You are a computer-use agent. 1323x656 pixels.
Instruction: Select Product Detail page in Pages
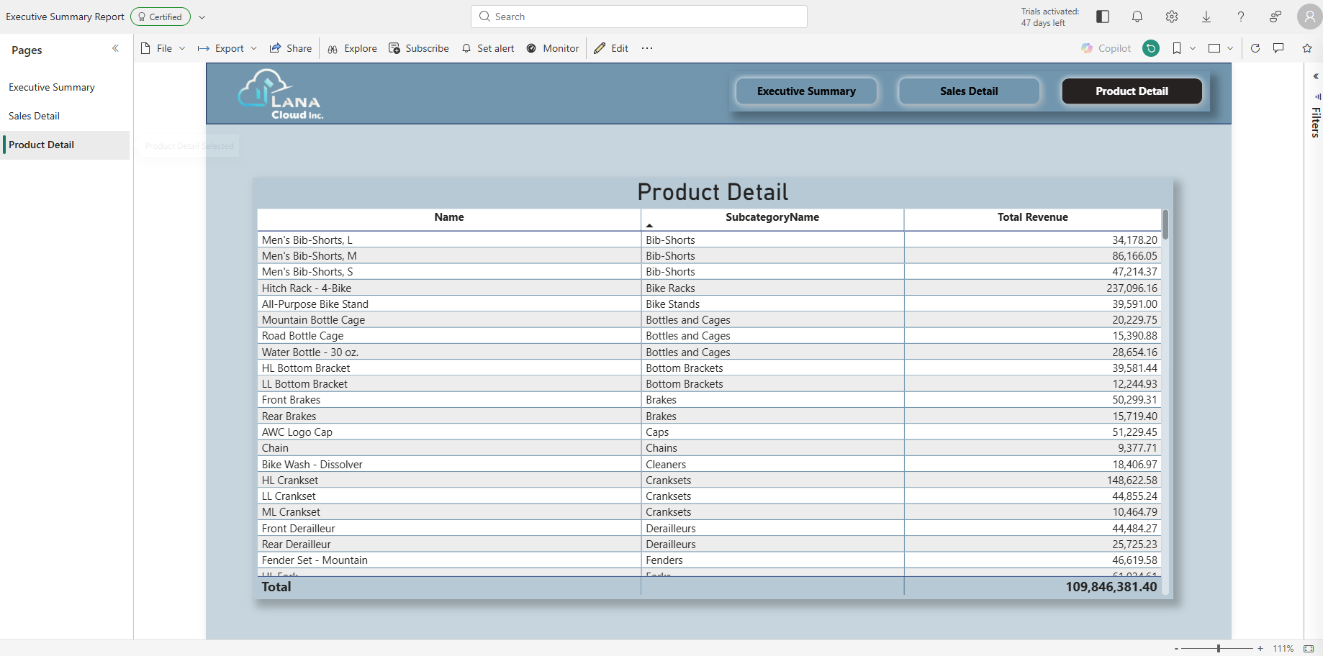point(65,145)
